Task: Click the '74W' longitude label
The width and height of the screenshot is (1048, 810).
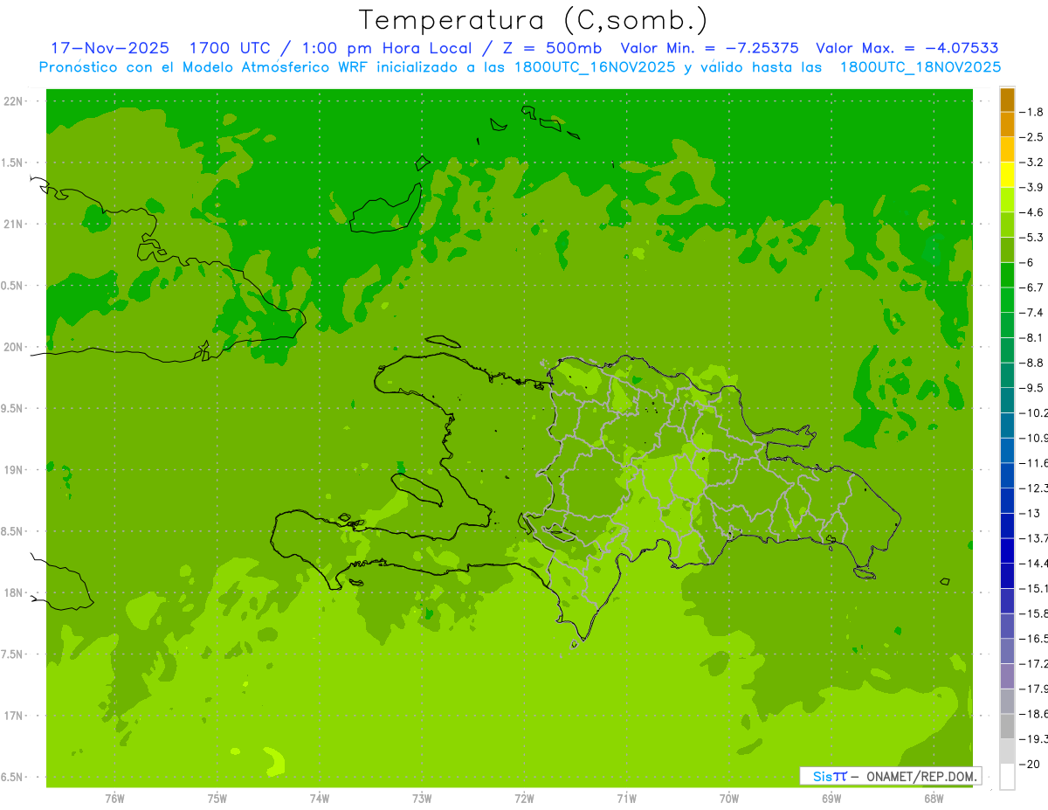Action: [319, 799]
